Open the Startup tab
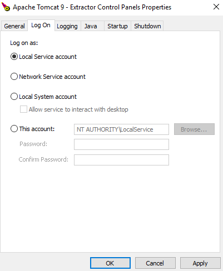This screenshot has height=271, width=223. point(117,26)
